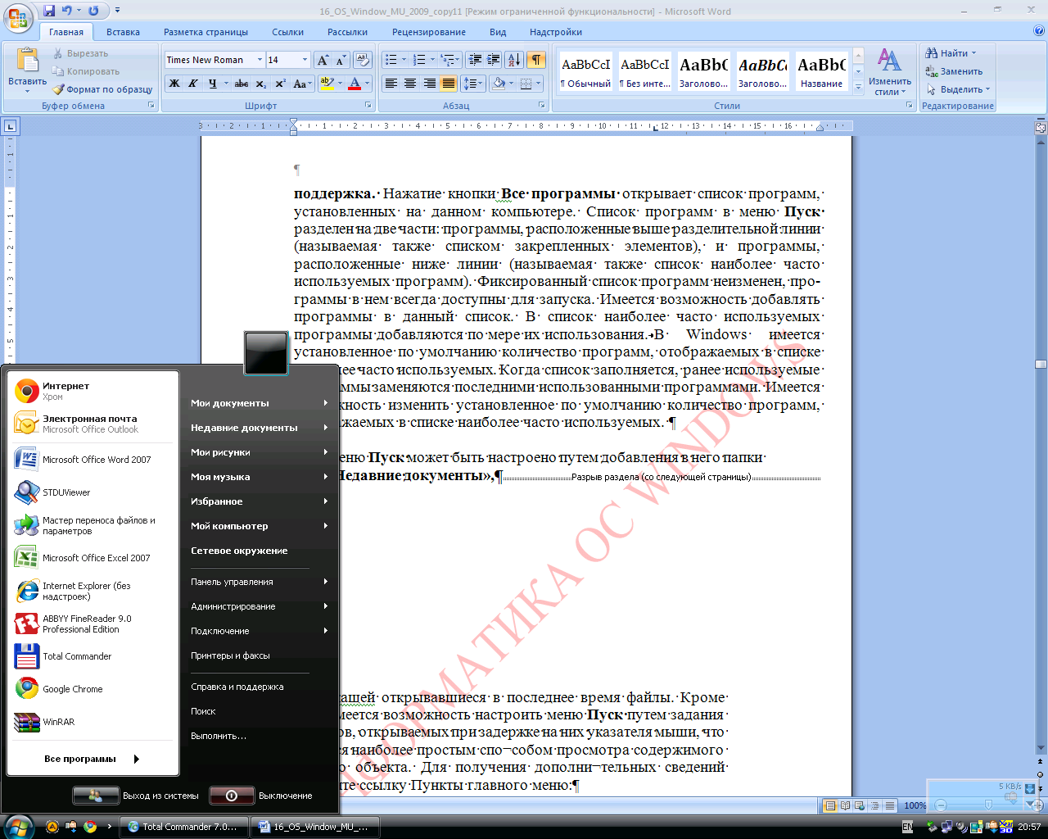Pick text highlight color
1048x839 pixels.
click(327, 84)
